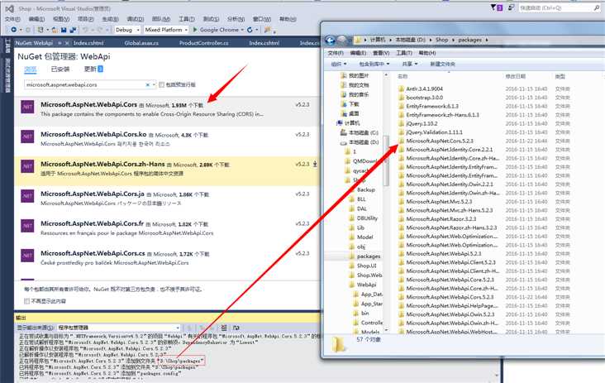Click the Undo toolbar icon
Image resolution: width=605 pixels, height=383 pixels.
pyautogui.click(x=86, y=30)
